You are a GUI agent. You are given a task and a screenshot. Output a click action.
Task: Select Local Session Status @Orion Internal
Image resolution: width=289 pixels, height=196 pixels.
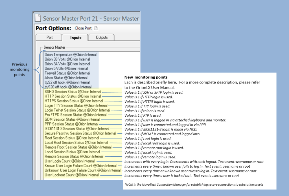click(72, 152)
